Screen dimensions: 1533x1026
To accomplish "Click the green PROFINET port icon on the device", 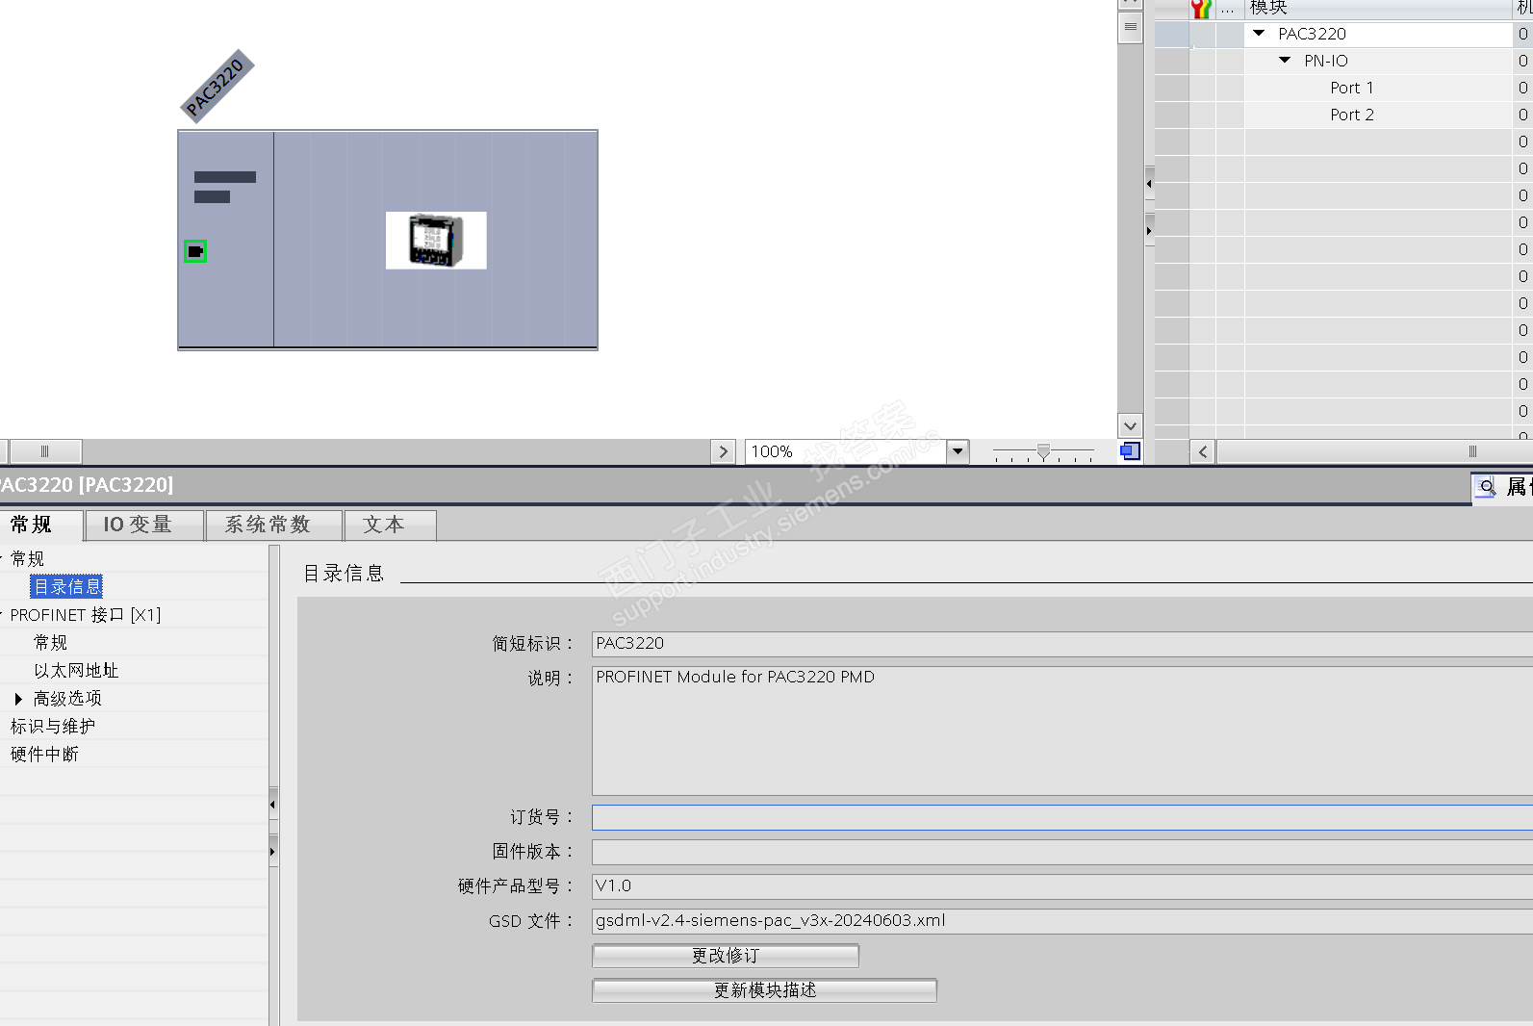I will point(195,251).
